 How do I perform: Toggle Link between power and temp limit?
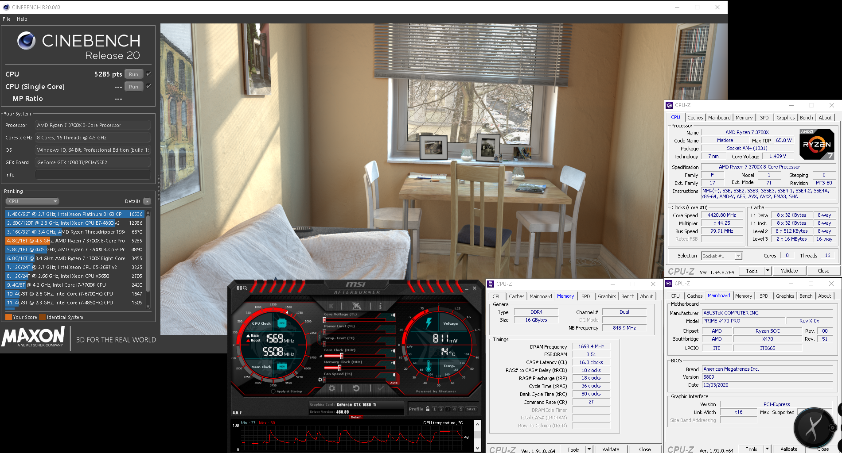pos(319,338)
